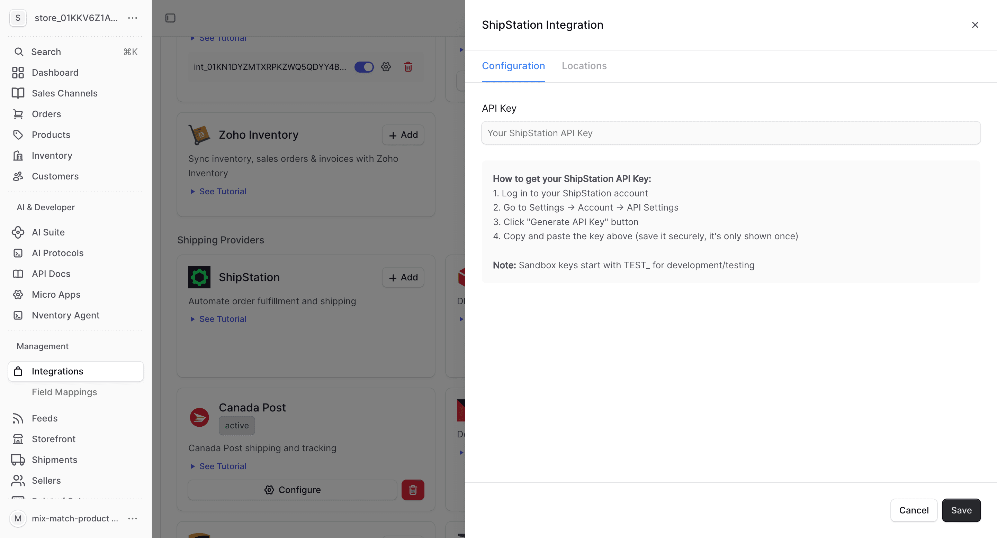The width and height of the screenshot is (997, 538).
Task: Delete the int_01KN1DYZ integration
Action: point(408,67)
